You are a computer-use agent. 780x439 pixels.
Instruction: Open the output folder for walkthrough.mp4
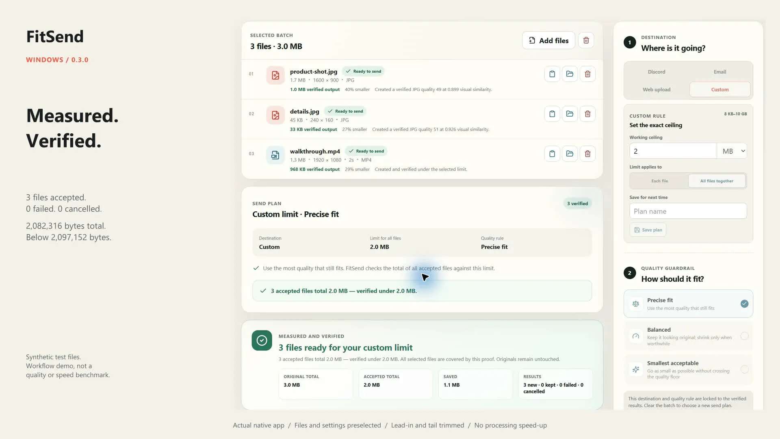tap(570, 154)
